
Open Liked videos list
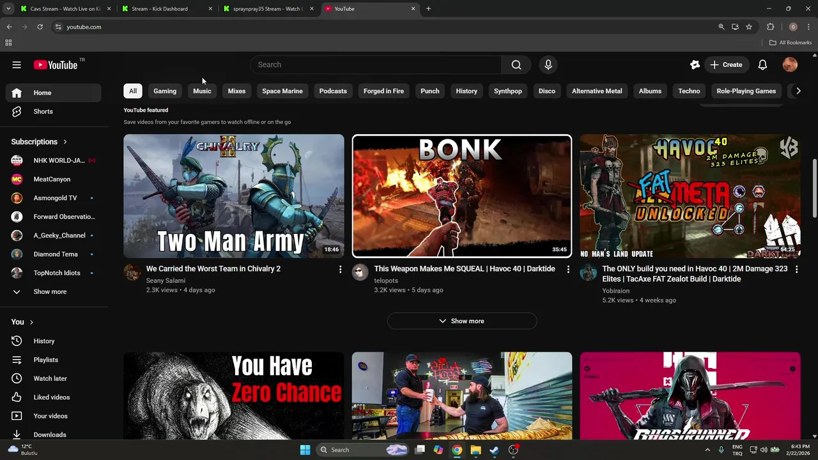(54, 397)
